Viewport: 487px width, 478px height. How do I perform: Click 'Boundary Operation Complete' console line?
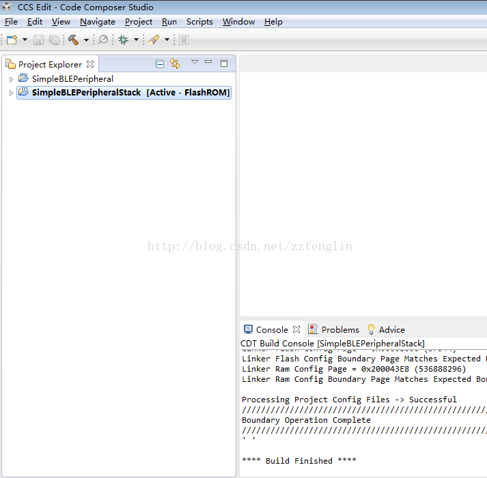click(306, 420)
